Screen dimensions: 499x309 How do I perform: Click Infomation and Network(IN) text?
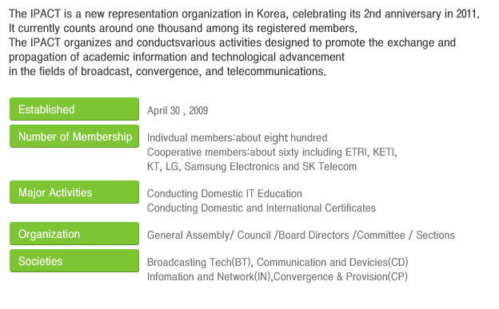pos(209,276)
